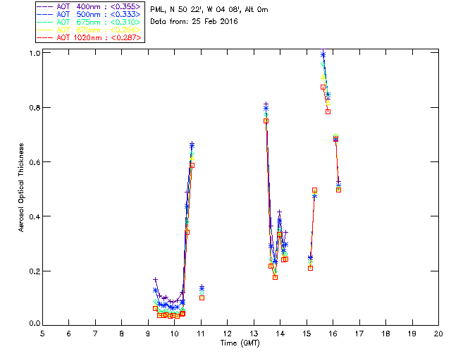Click the 'Aerosol Optical Thickness' y-axis label

click(23, 188)
